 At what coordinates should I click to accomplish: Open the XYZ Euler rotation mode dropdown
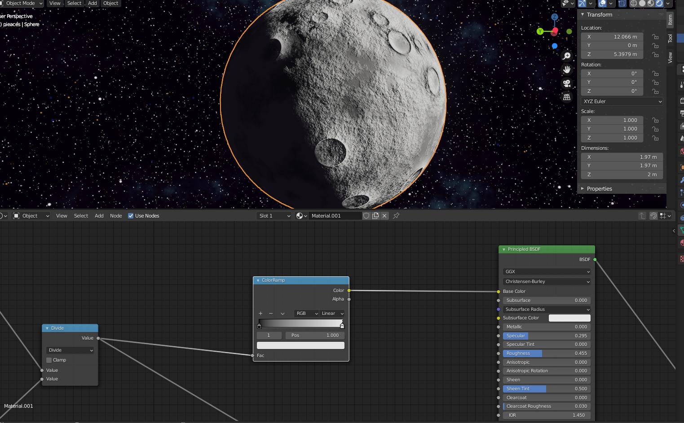pyautogui.click(x=622, y=101)
